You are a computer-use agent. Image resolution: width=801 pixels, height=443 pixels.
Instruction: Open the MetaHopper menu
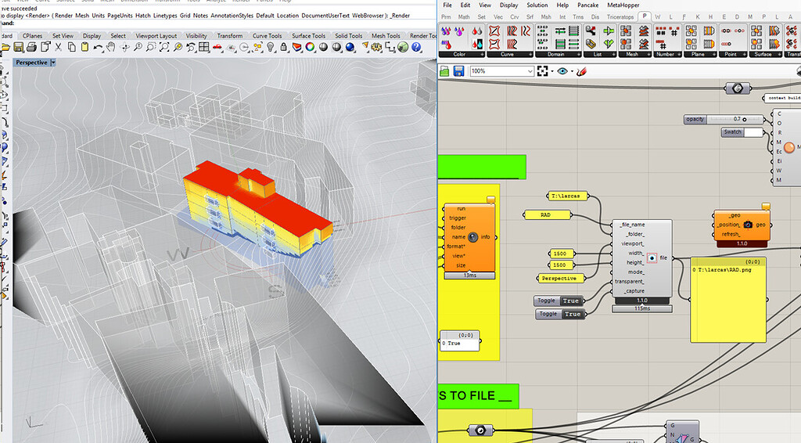point(623,5)
